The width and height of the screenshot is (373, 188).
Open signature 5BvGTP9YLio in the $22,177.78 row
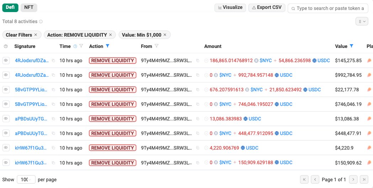[x=31, y=90]
